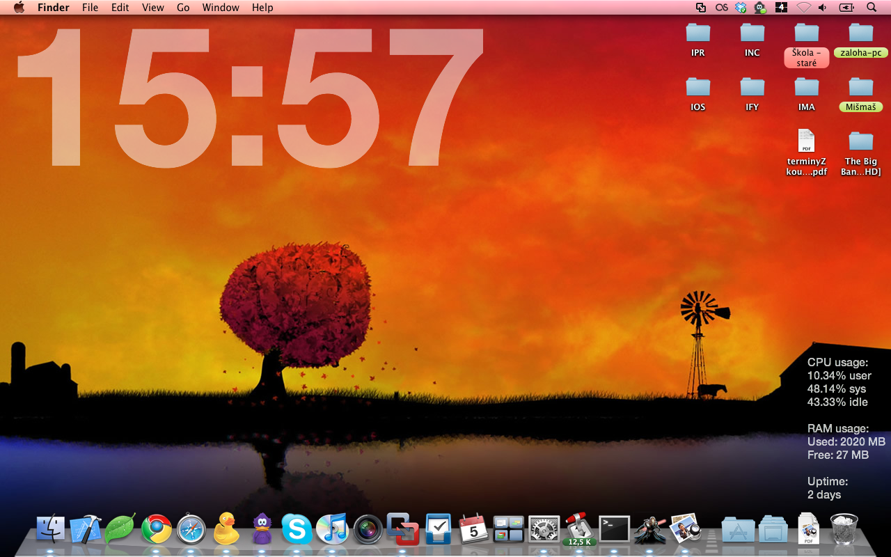Open Safari from the Dock
Viewport: 891px width, 557px height.
point(191,529)
